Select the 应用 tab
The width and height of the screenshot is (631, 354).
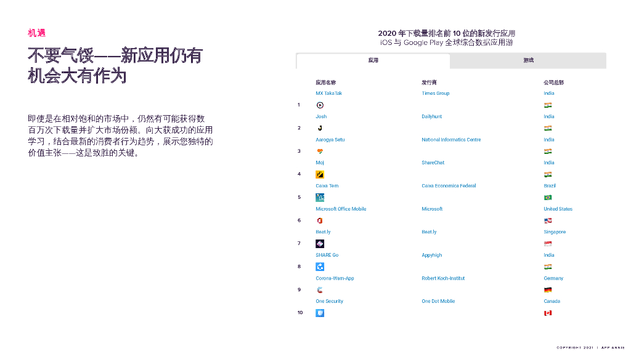[x=373, y=60]
